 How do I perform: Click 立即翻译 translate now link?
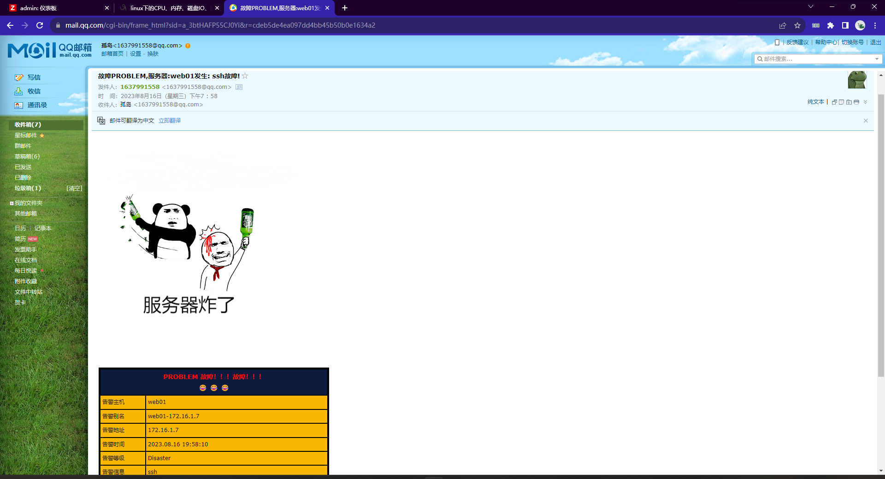click(170, 121)
